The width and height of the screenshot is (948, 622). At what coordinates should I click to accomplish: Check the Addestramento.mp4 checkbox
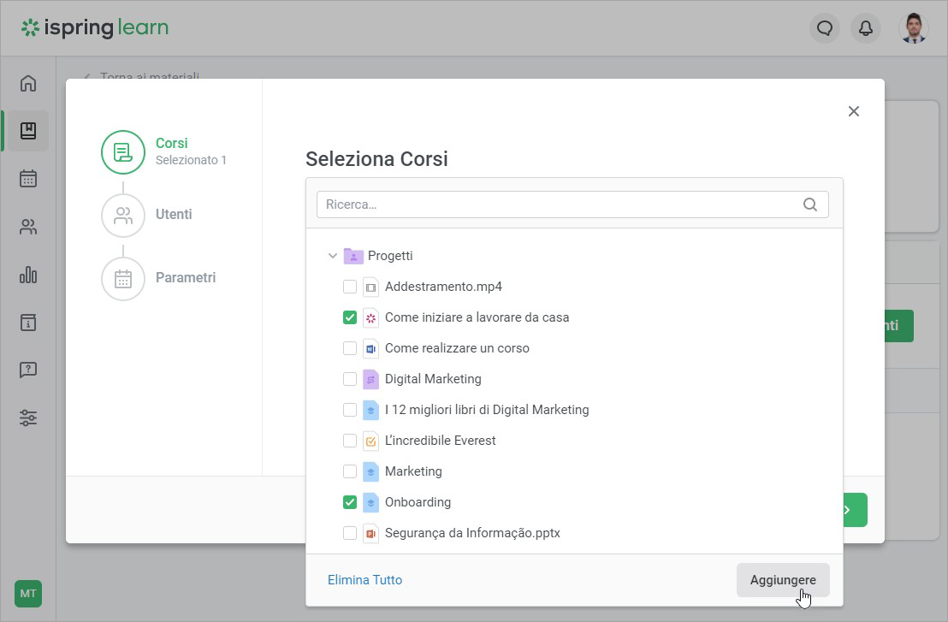click(x=350, y=287)
